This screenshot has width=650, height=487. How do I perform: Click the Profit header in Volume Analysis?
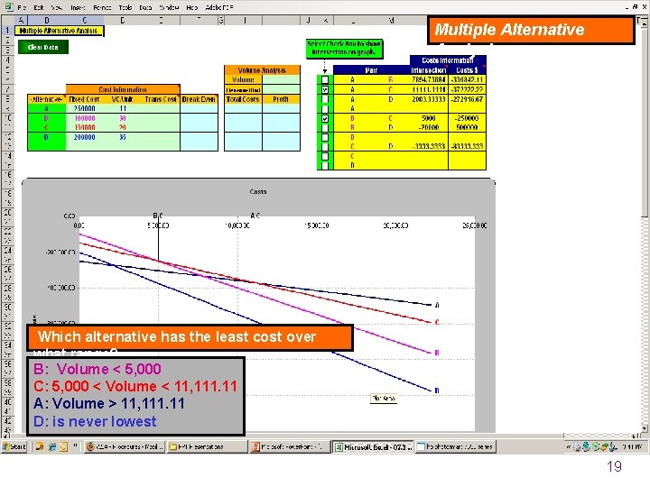(x=281, y=99)
